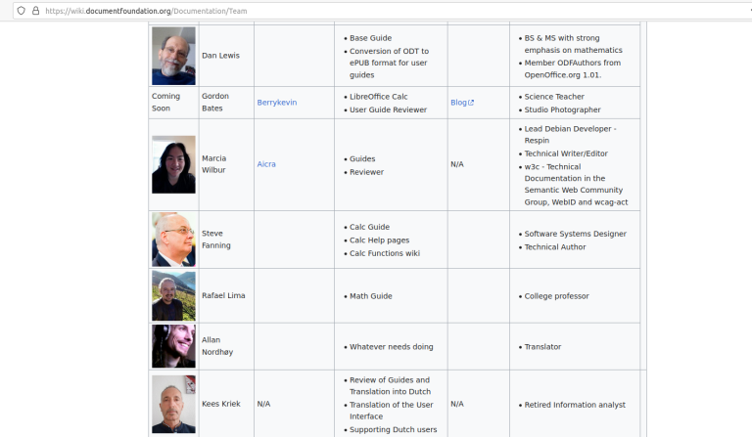
Task: Click the Calc Functions wiki item
Action: tap(385, 253)
